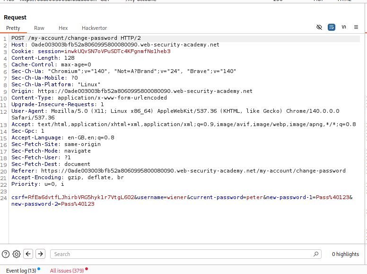Toggle show newline characters \n button
Image resolution: width=367 pixels, height=274 pixels.
pos(344,27)
